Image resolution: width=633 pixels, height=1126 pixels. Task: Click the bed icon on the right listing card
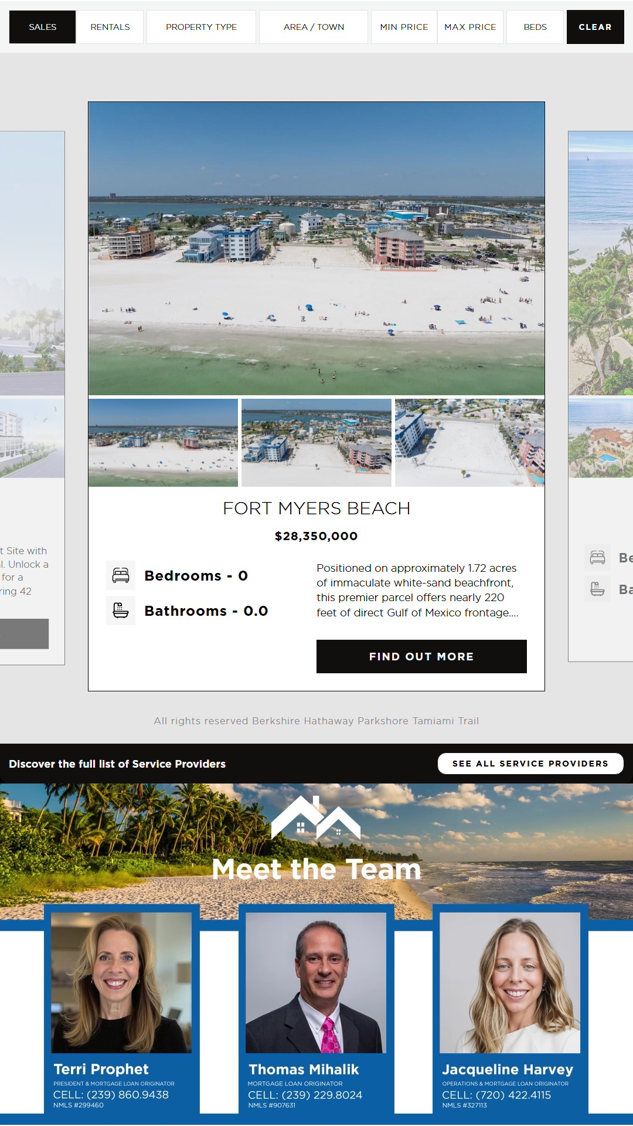pos(597,557)
